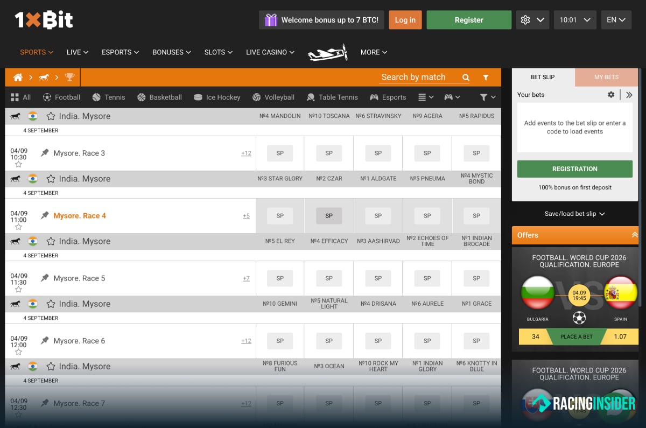Select the Ice Hockey sport filter
This screenshot has width=646, height=428.
tap(217, 97)
